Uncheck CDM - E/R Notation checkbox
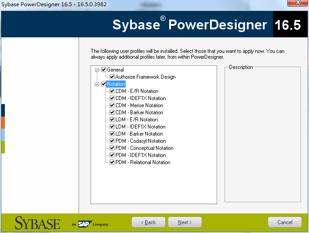Viewport: 309px width, 233px height. pyautogui.click(x=112, y=91)
